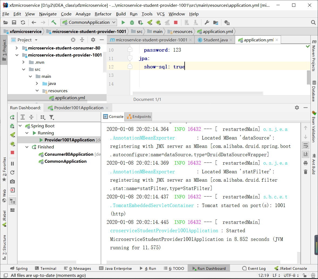
Task: Search everywhere with magnifier icon
Action: (x=313, y=22)
